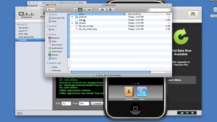Sort by Date Modified column header
The image size is (217, 122).
point(141,14)
